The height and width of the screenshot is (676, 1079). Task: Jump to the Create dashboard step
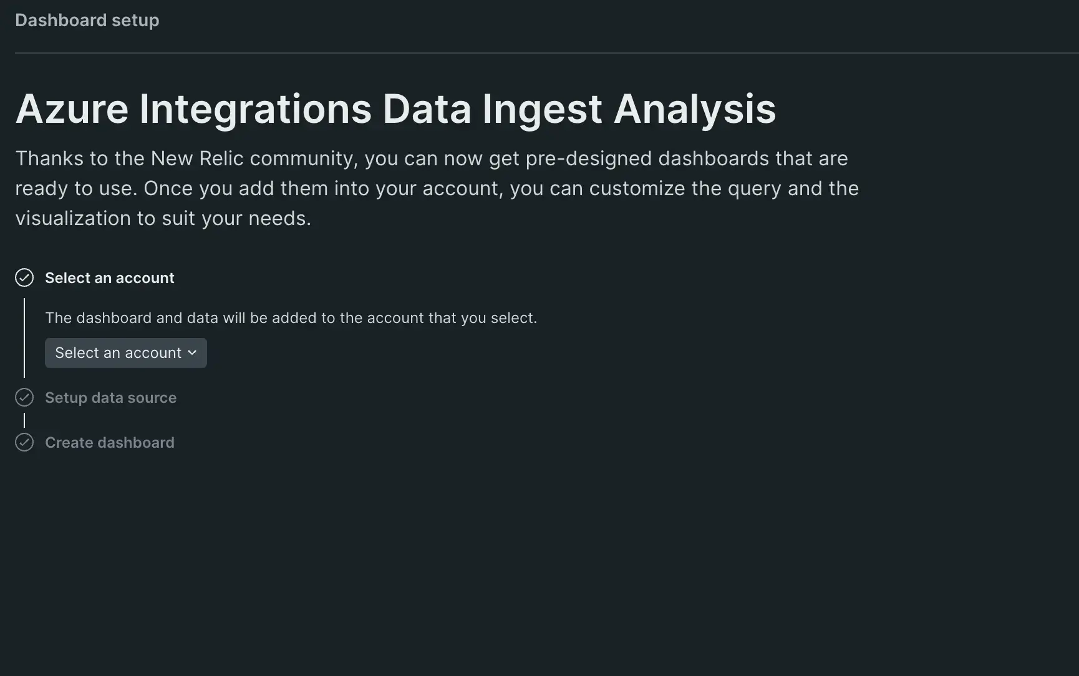109,442
